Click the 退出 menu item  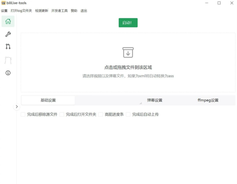click(84, 11)
